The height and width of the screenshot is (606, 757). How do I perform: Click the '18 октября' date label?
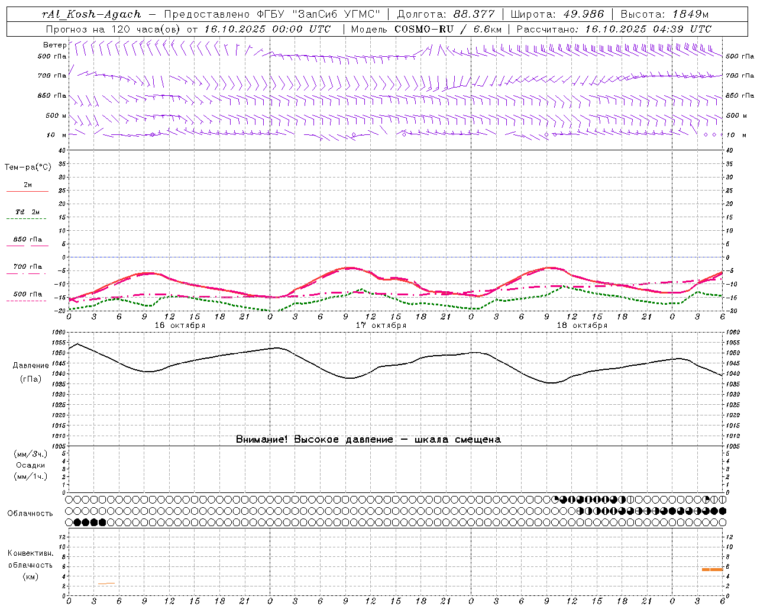click(x=582, y=325)
